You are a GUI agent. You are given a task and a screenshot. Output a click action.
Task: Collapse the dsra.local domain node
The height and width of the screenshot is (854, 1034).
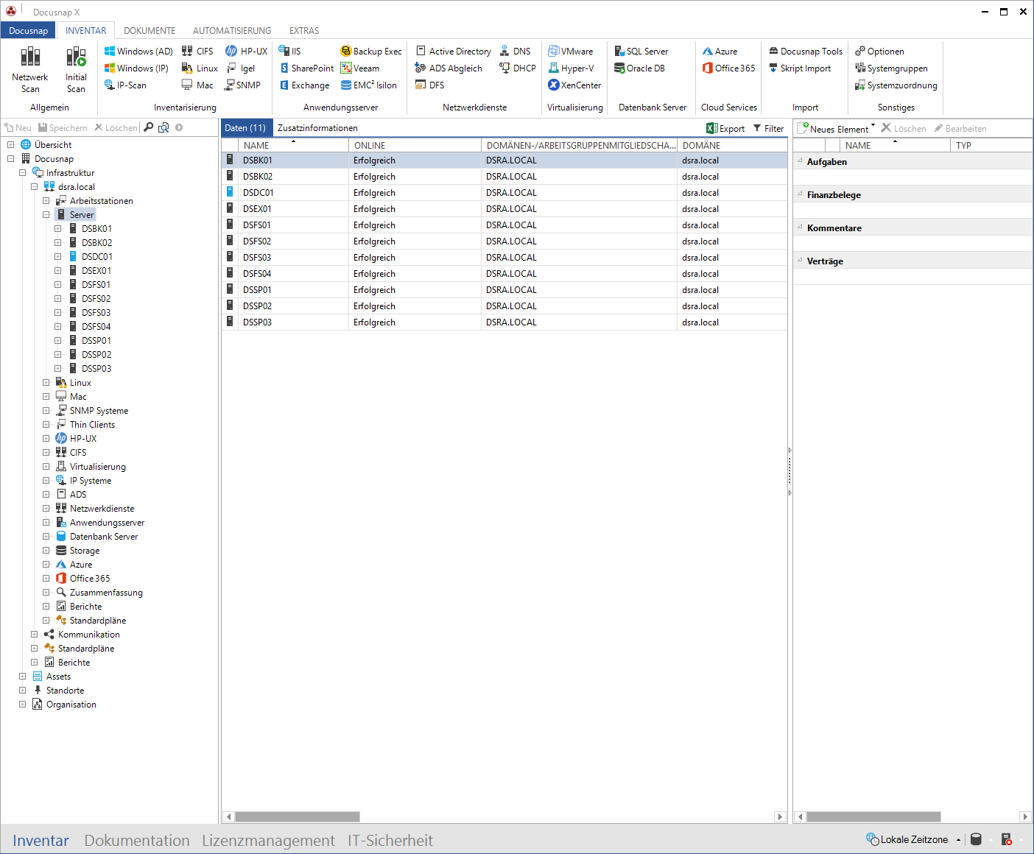pos(34,187)
